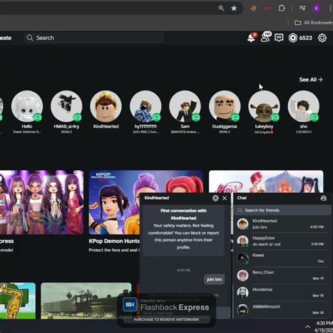
Task: Expand the system tray hidden icons arrow
Action: coord(307,327)
